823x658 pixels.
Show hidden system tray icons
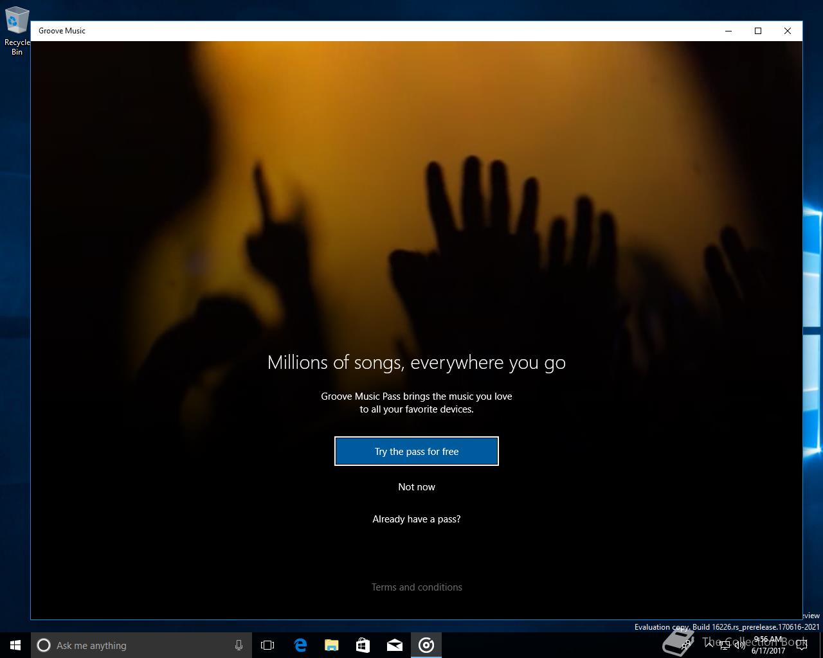pos(709,645)
